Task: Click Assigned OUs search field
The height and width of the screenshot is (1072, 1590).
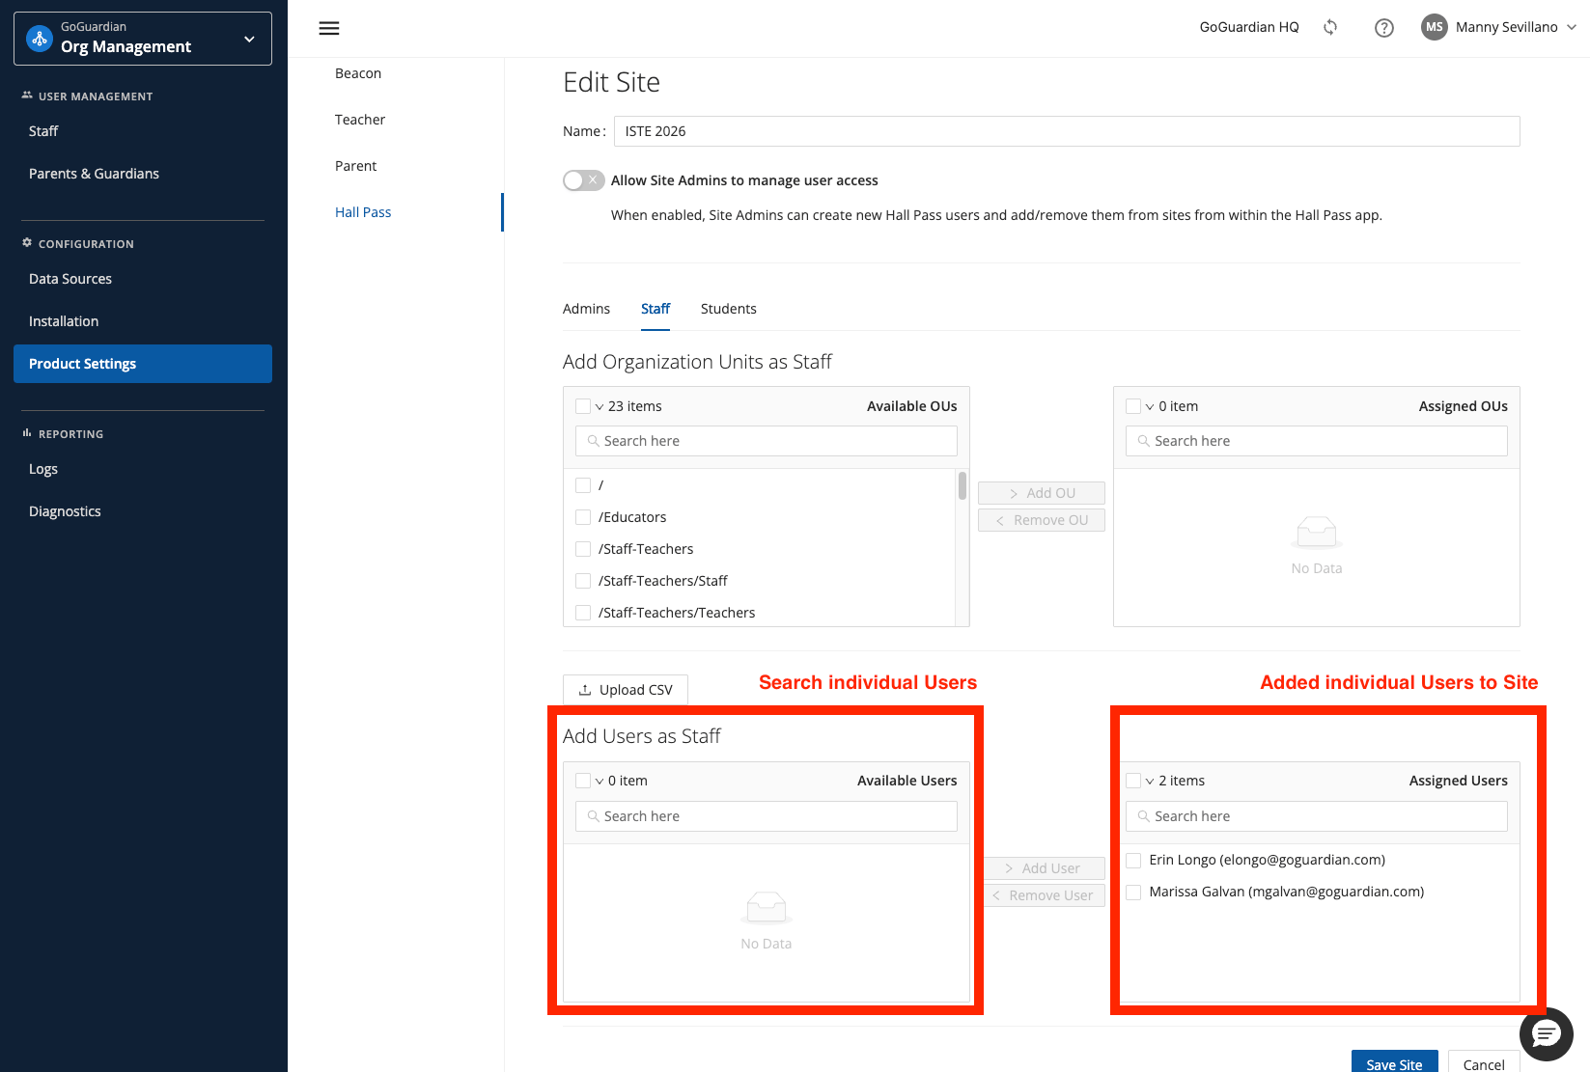Action: click(1316, 441)
